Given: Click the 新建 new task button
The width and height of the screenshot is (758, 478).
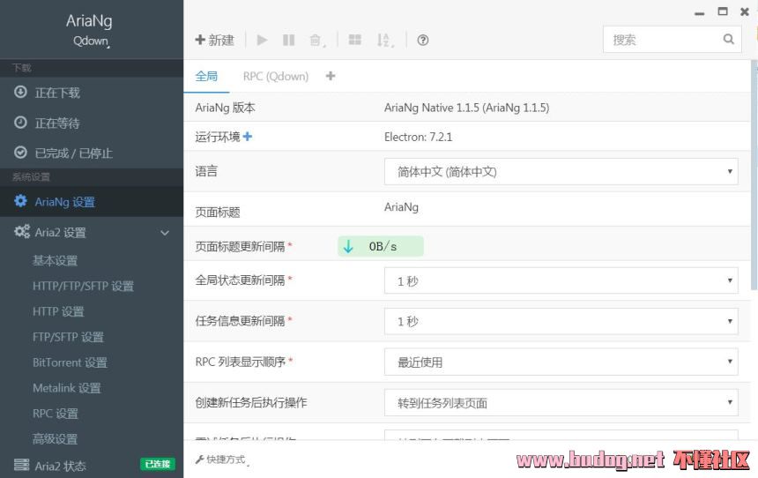Looking at the screenshot, I should 215,41.
